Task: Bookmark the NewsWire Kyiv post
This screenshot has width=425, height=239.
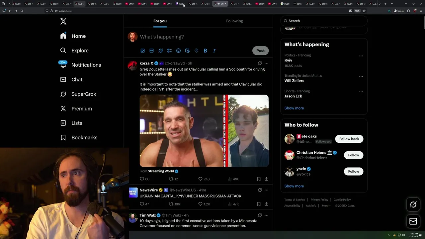Action: pos(259,204)
